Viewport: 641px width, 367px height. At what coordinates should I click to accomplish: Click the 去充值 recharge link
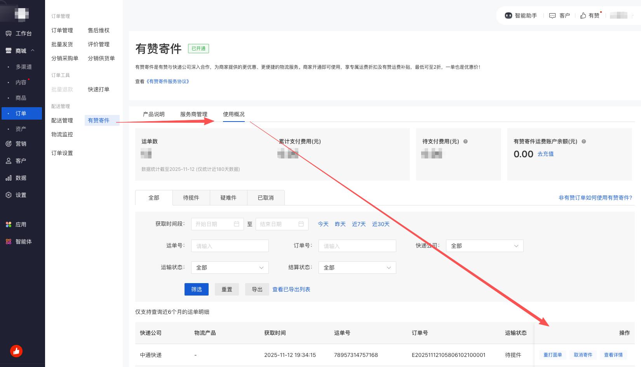(x=545, y=154)
